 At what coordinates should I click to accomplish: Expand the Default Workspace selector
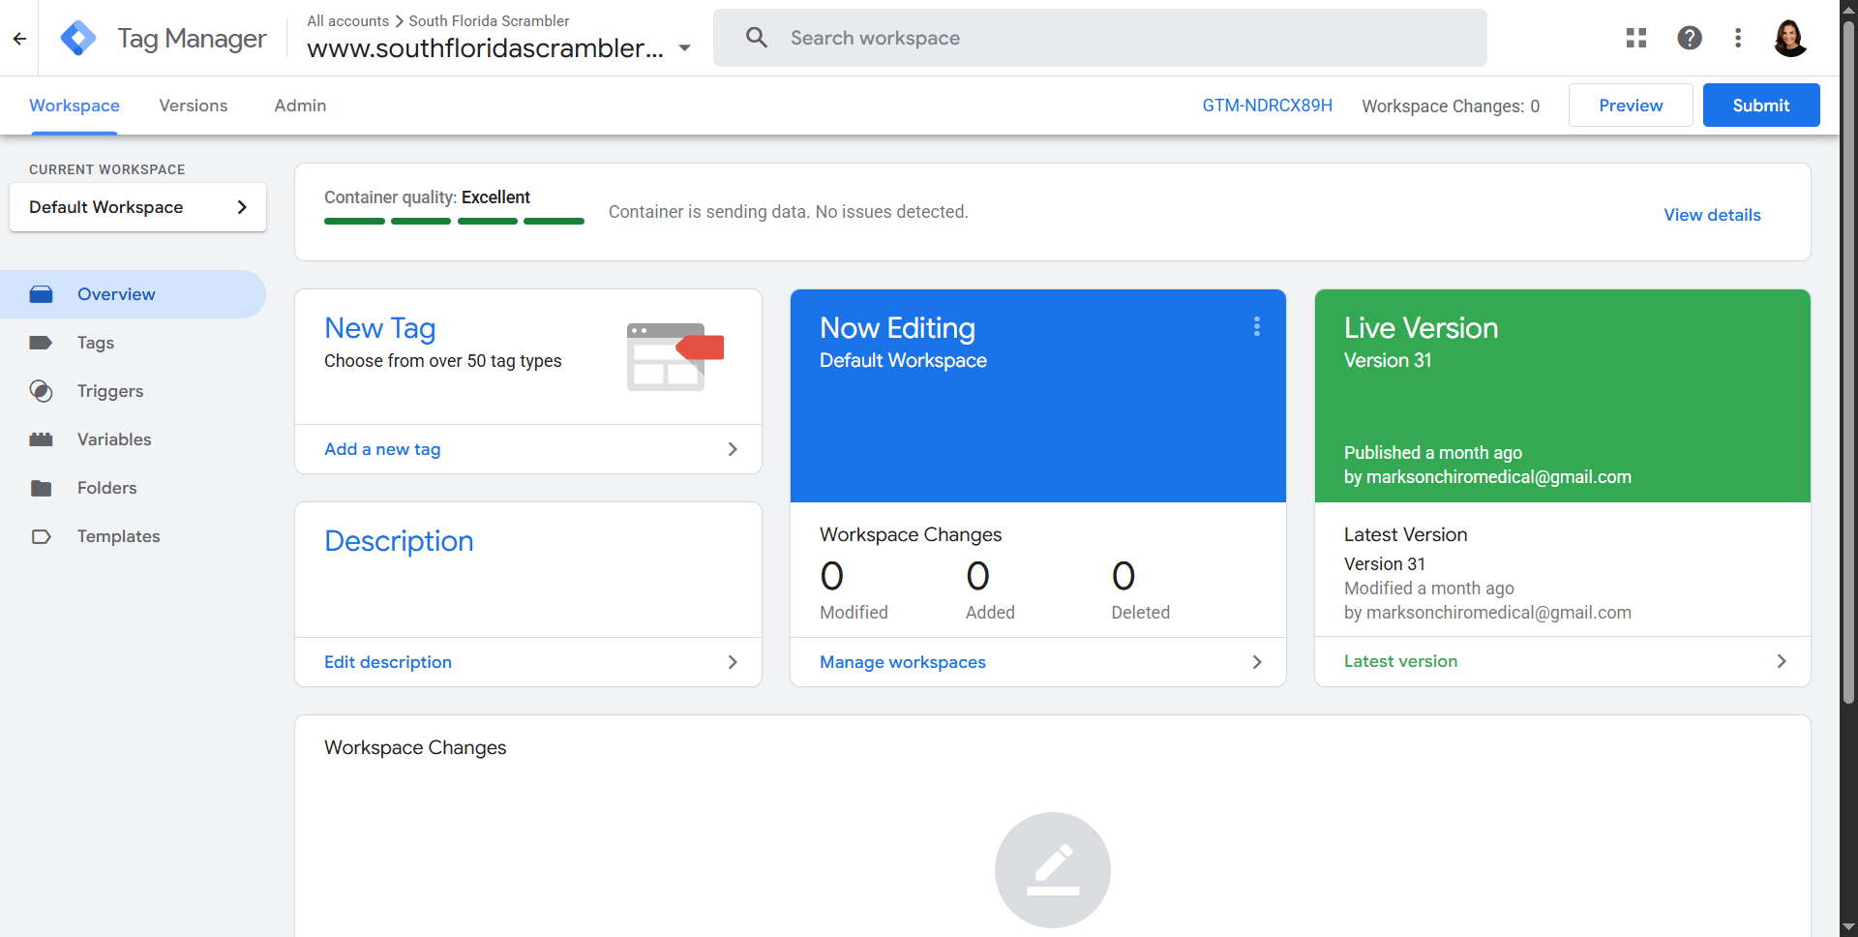pos(137,207)
